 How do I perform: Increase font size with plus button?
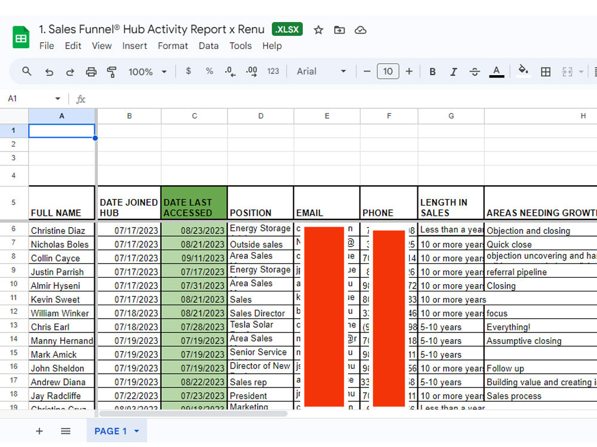[409, 71]
